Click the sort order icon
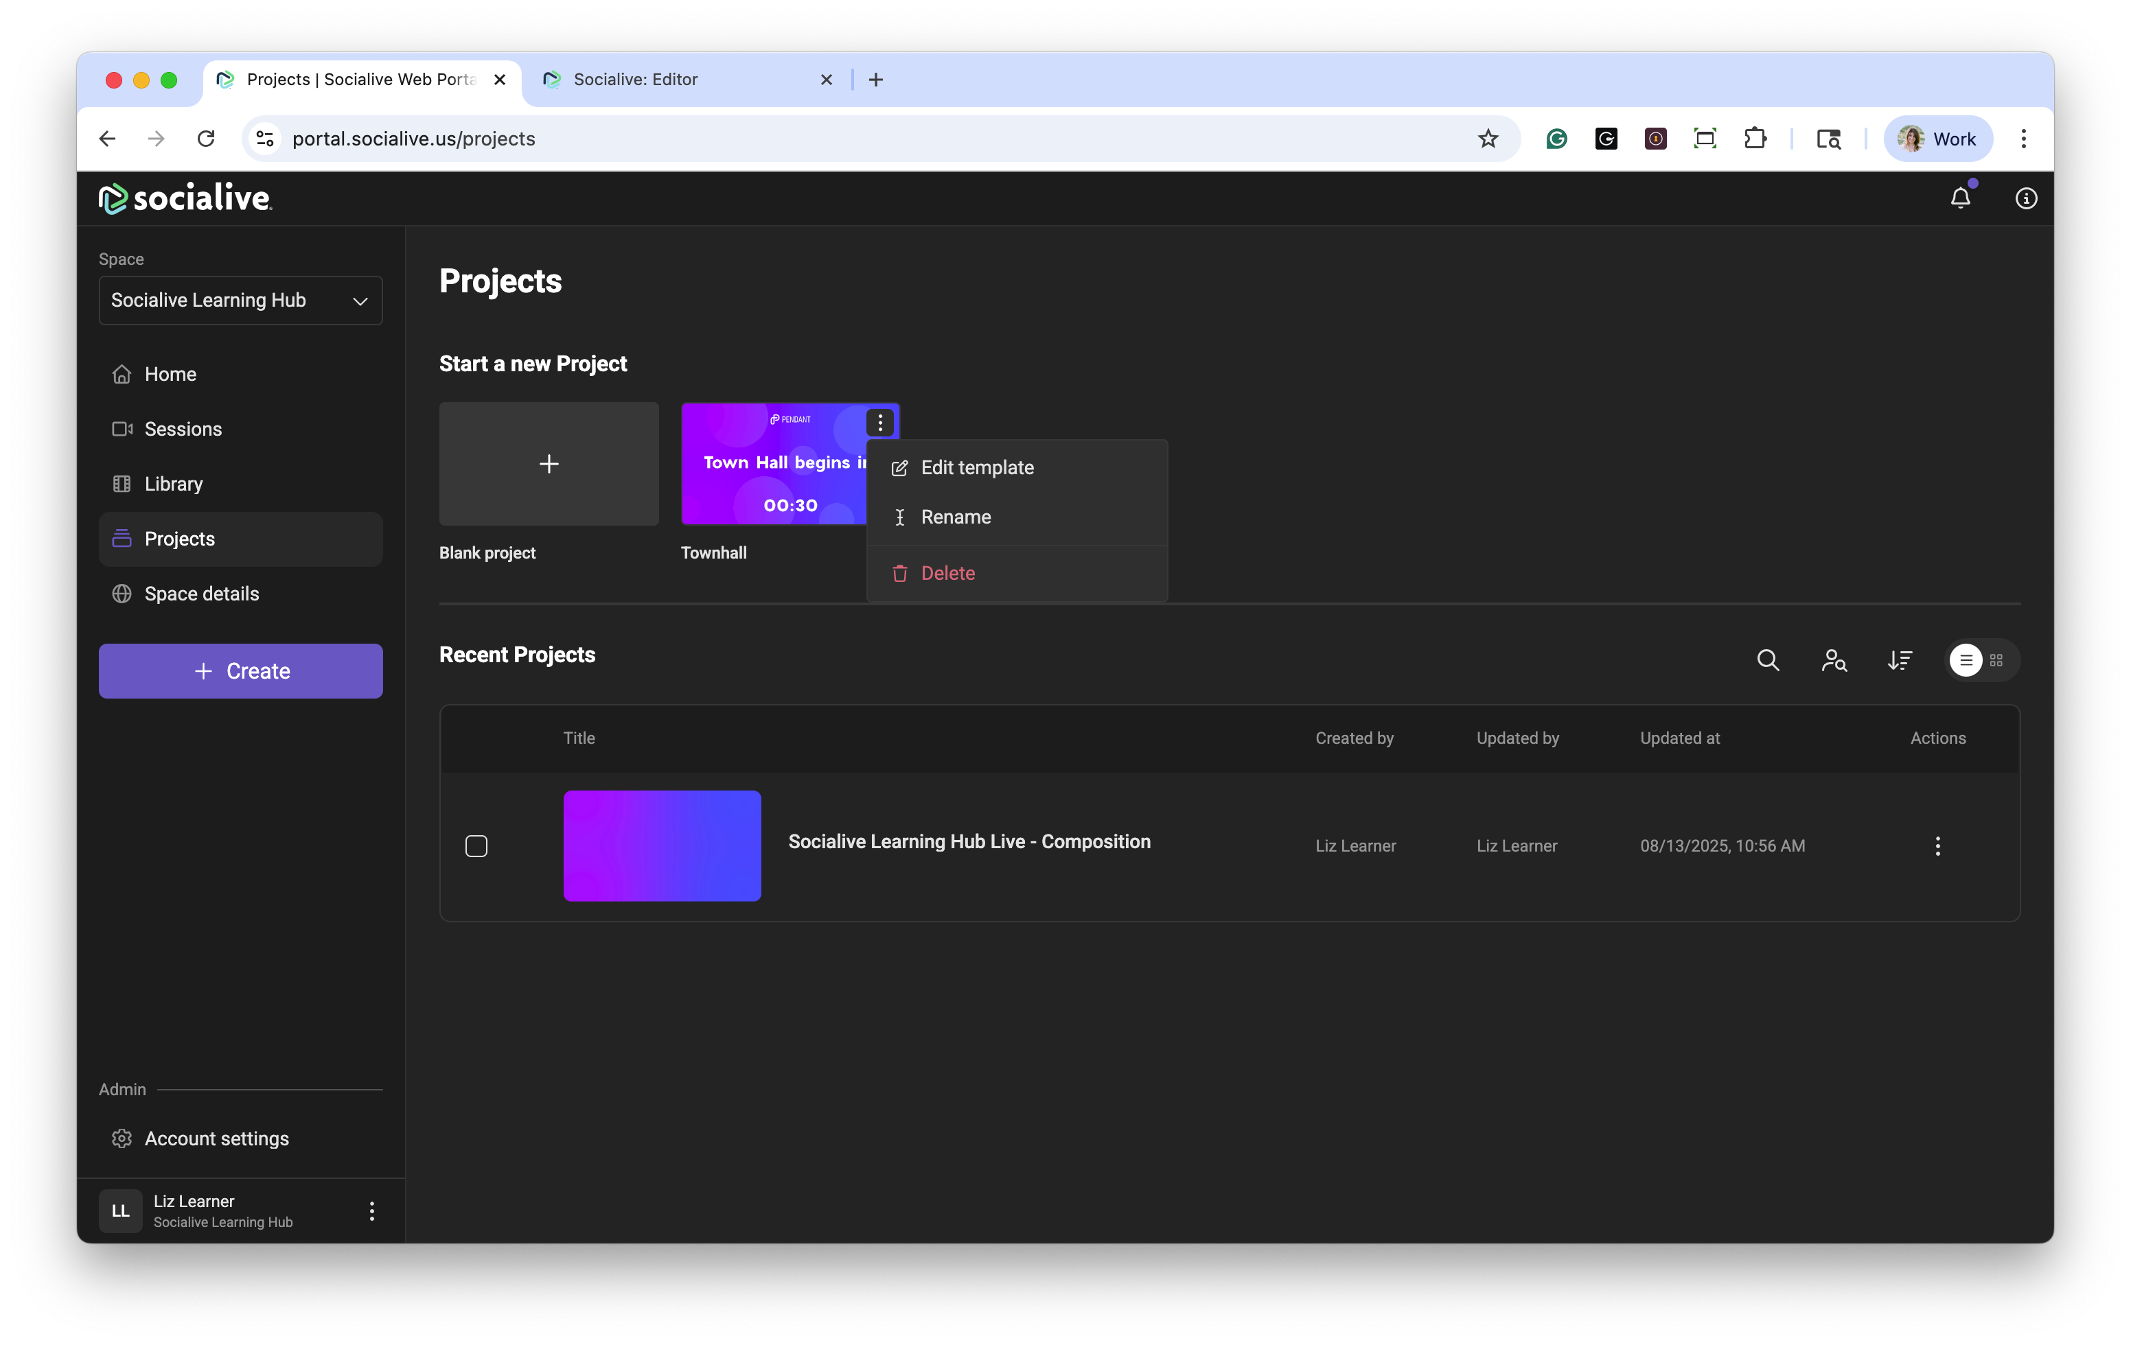Viewport: 2131px width, 1345px height. (x=1899, y=659)
